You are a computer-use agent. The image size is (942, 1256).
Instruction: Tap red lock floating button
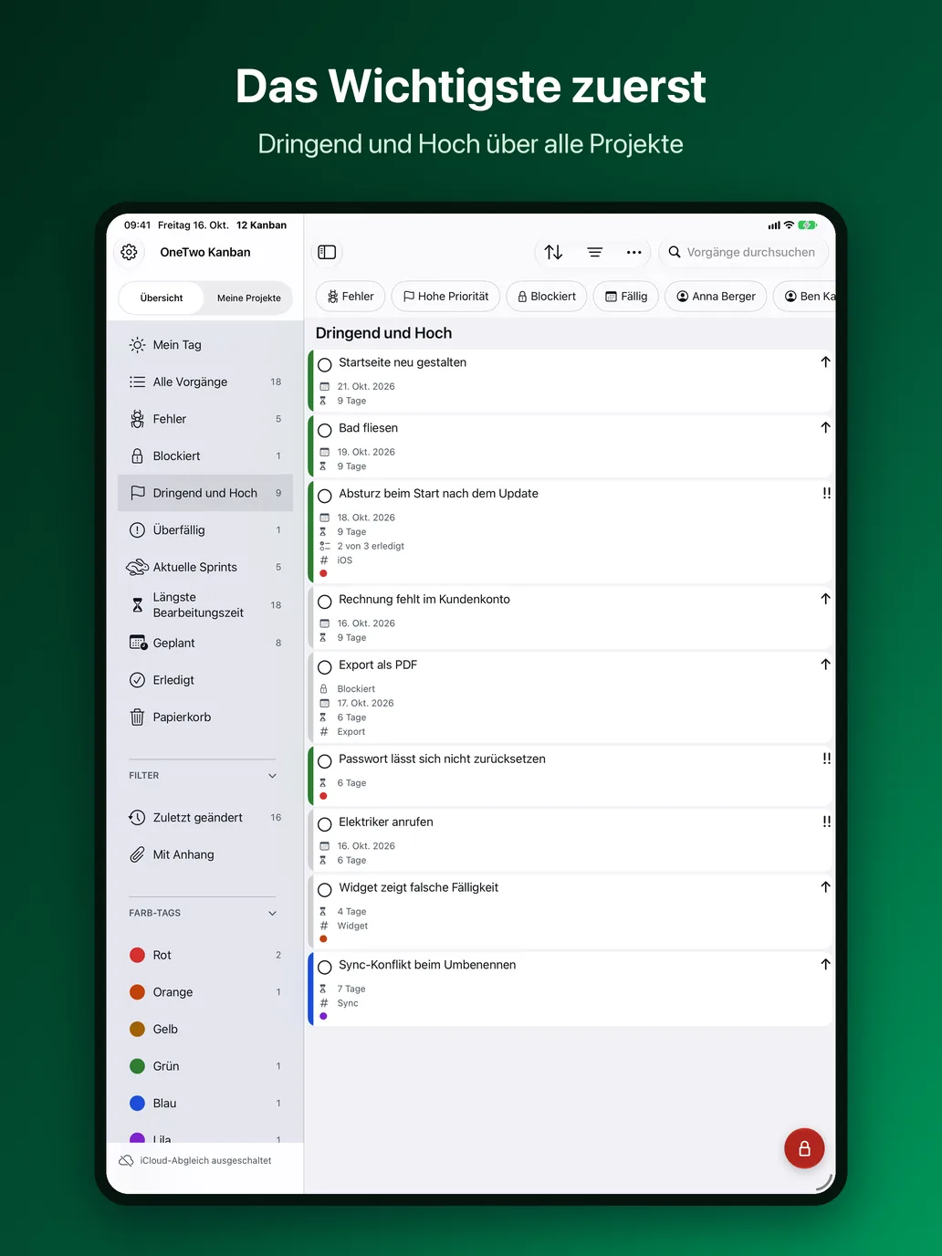coord(804,1148)
